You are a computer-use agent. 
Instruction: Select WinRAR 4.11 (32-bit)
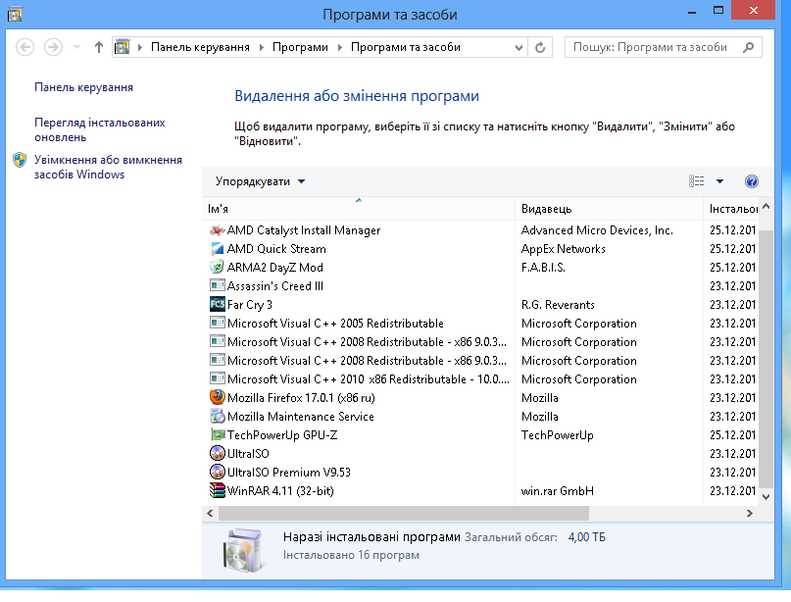click(x=482, y=491)
